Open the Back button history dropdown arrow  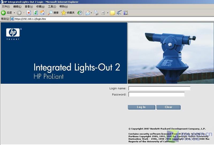tap(14, 13)
